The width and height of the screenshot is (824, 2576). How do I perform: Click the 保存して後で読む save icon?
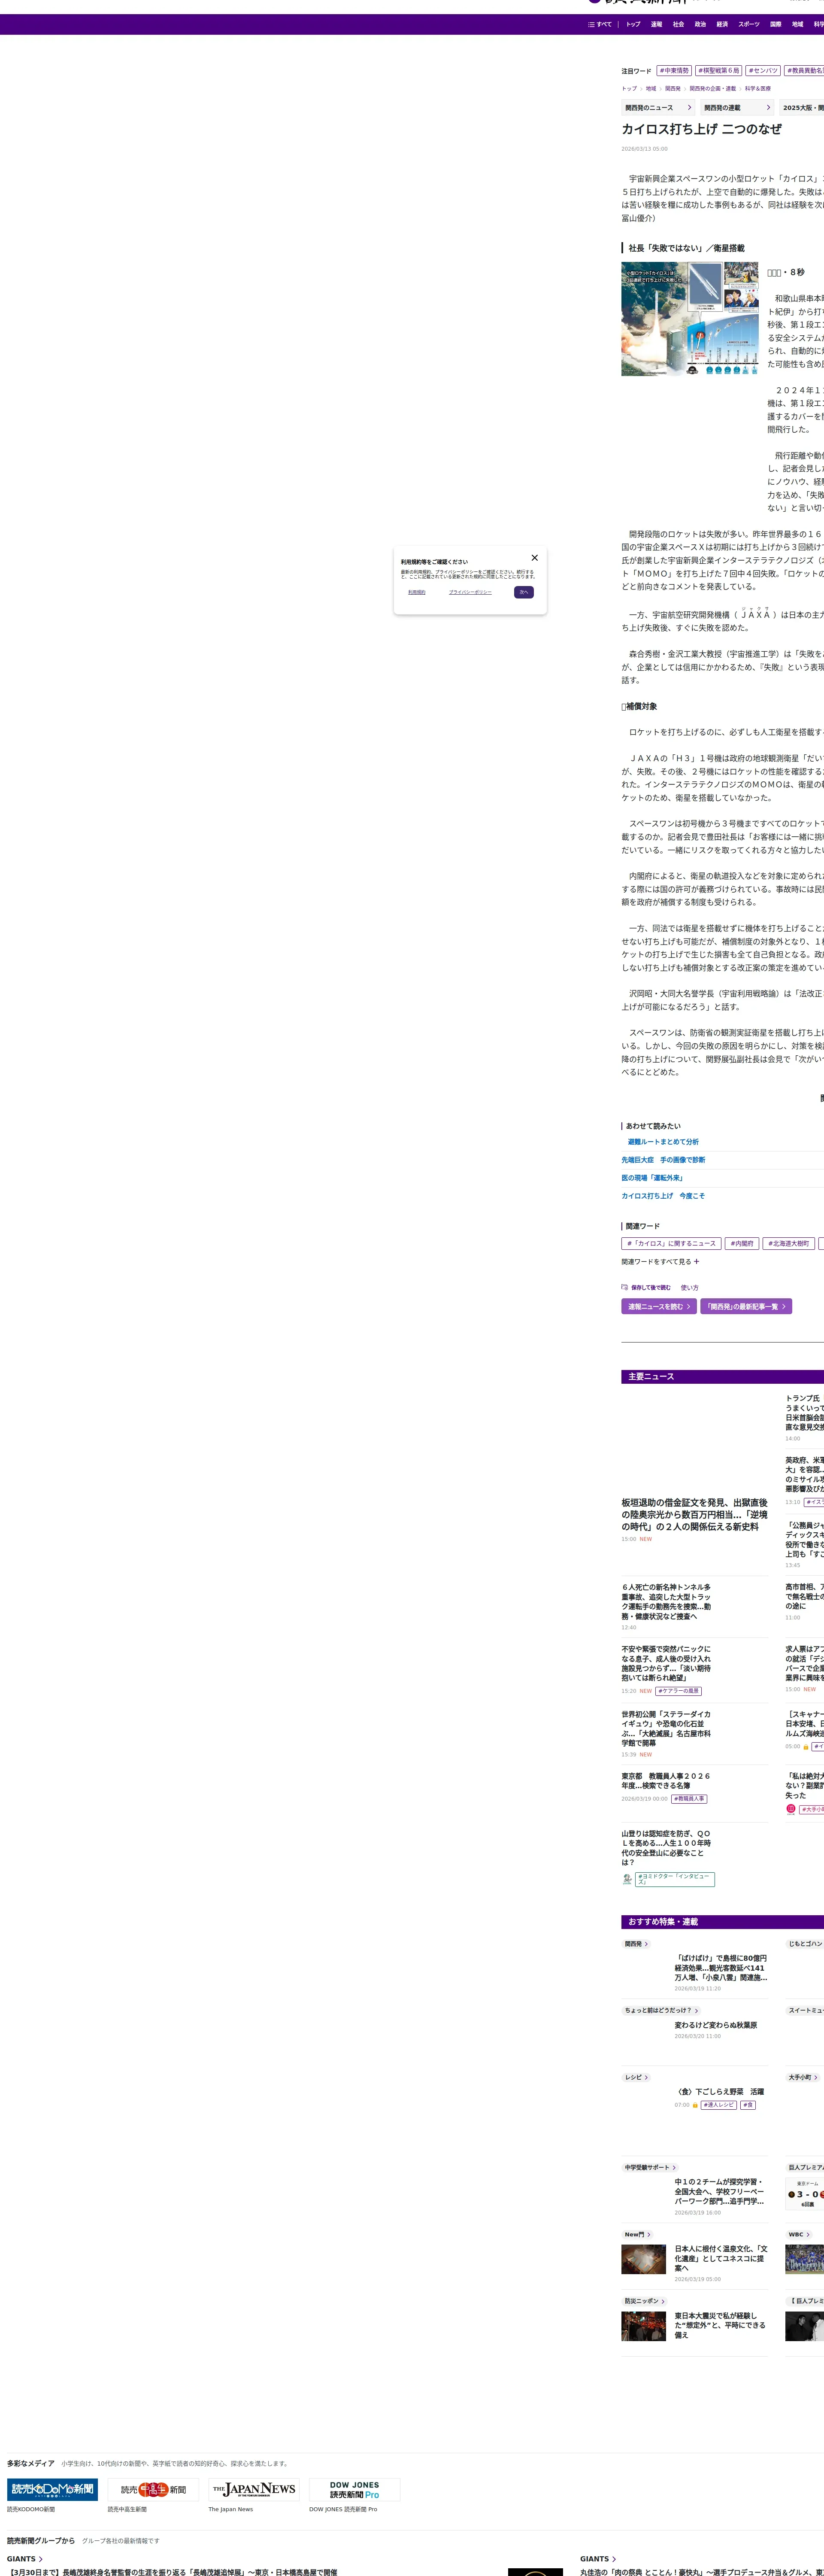pos(625,1288)
